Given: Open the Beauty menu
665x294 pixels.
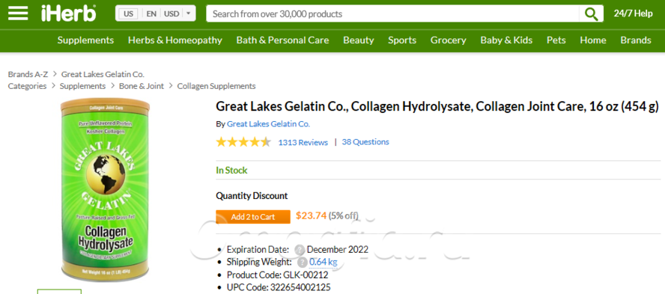Looking at the screenshot, I should [359, 40].
